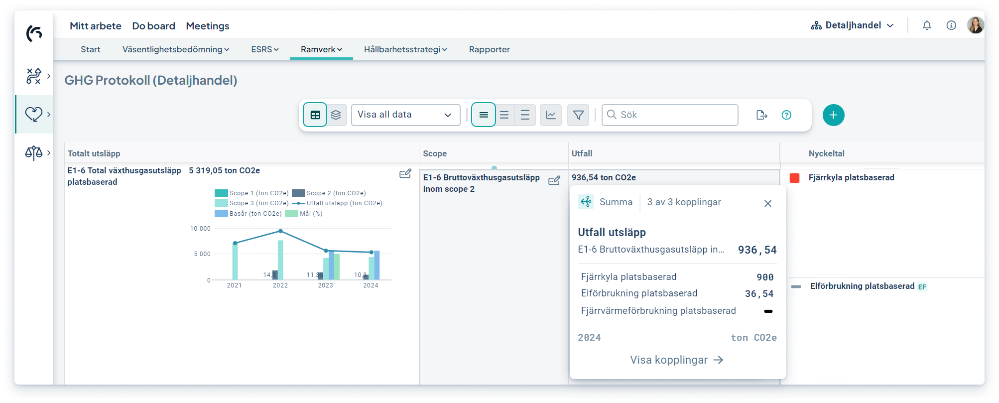Screen dimensions: 999x403
Task: Click the filter funnel icon
Action: (x=578, y=115)
